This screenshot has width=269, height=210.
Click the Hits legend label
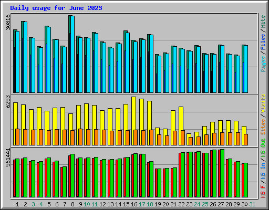click(263, 22)
